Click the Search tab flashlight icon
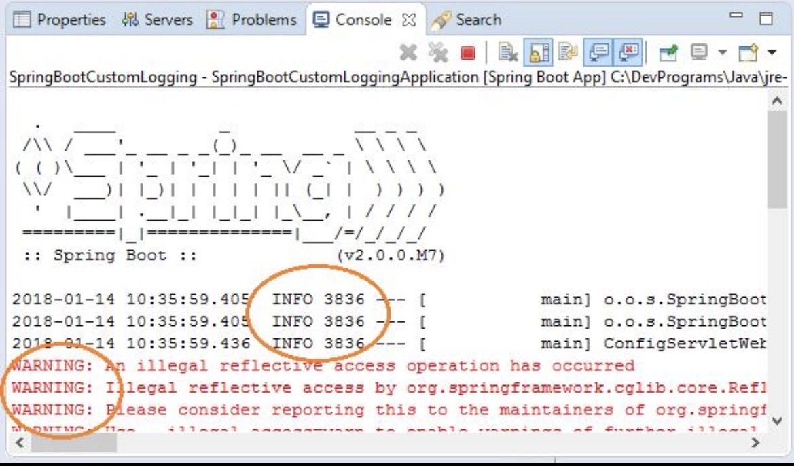Viewport: 794px width, 466px height. (x=440, y=21)
